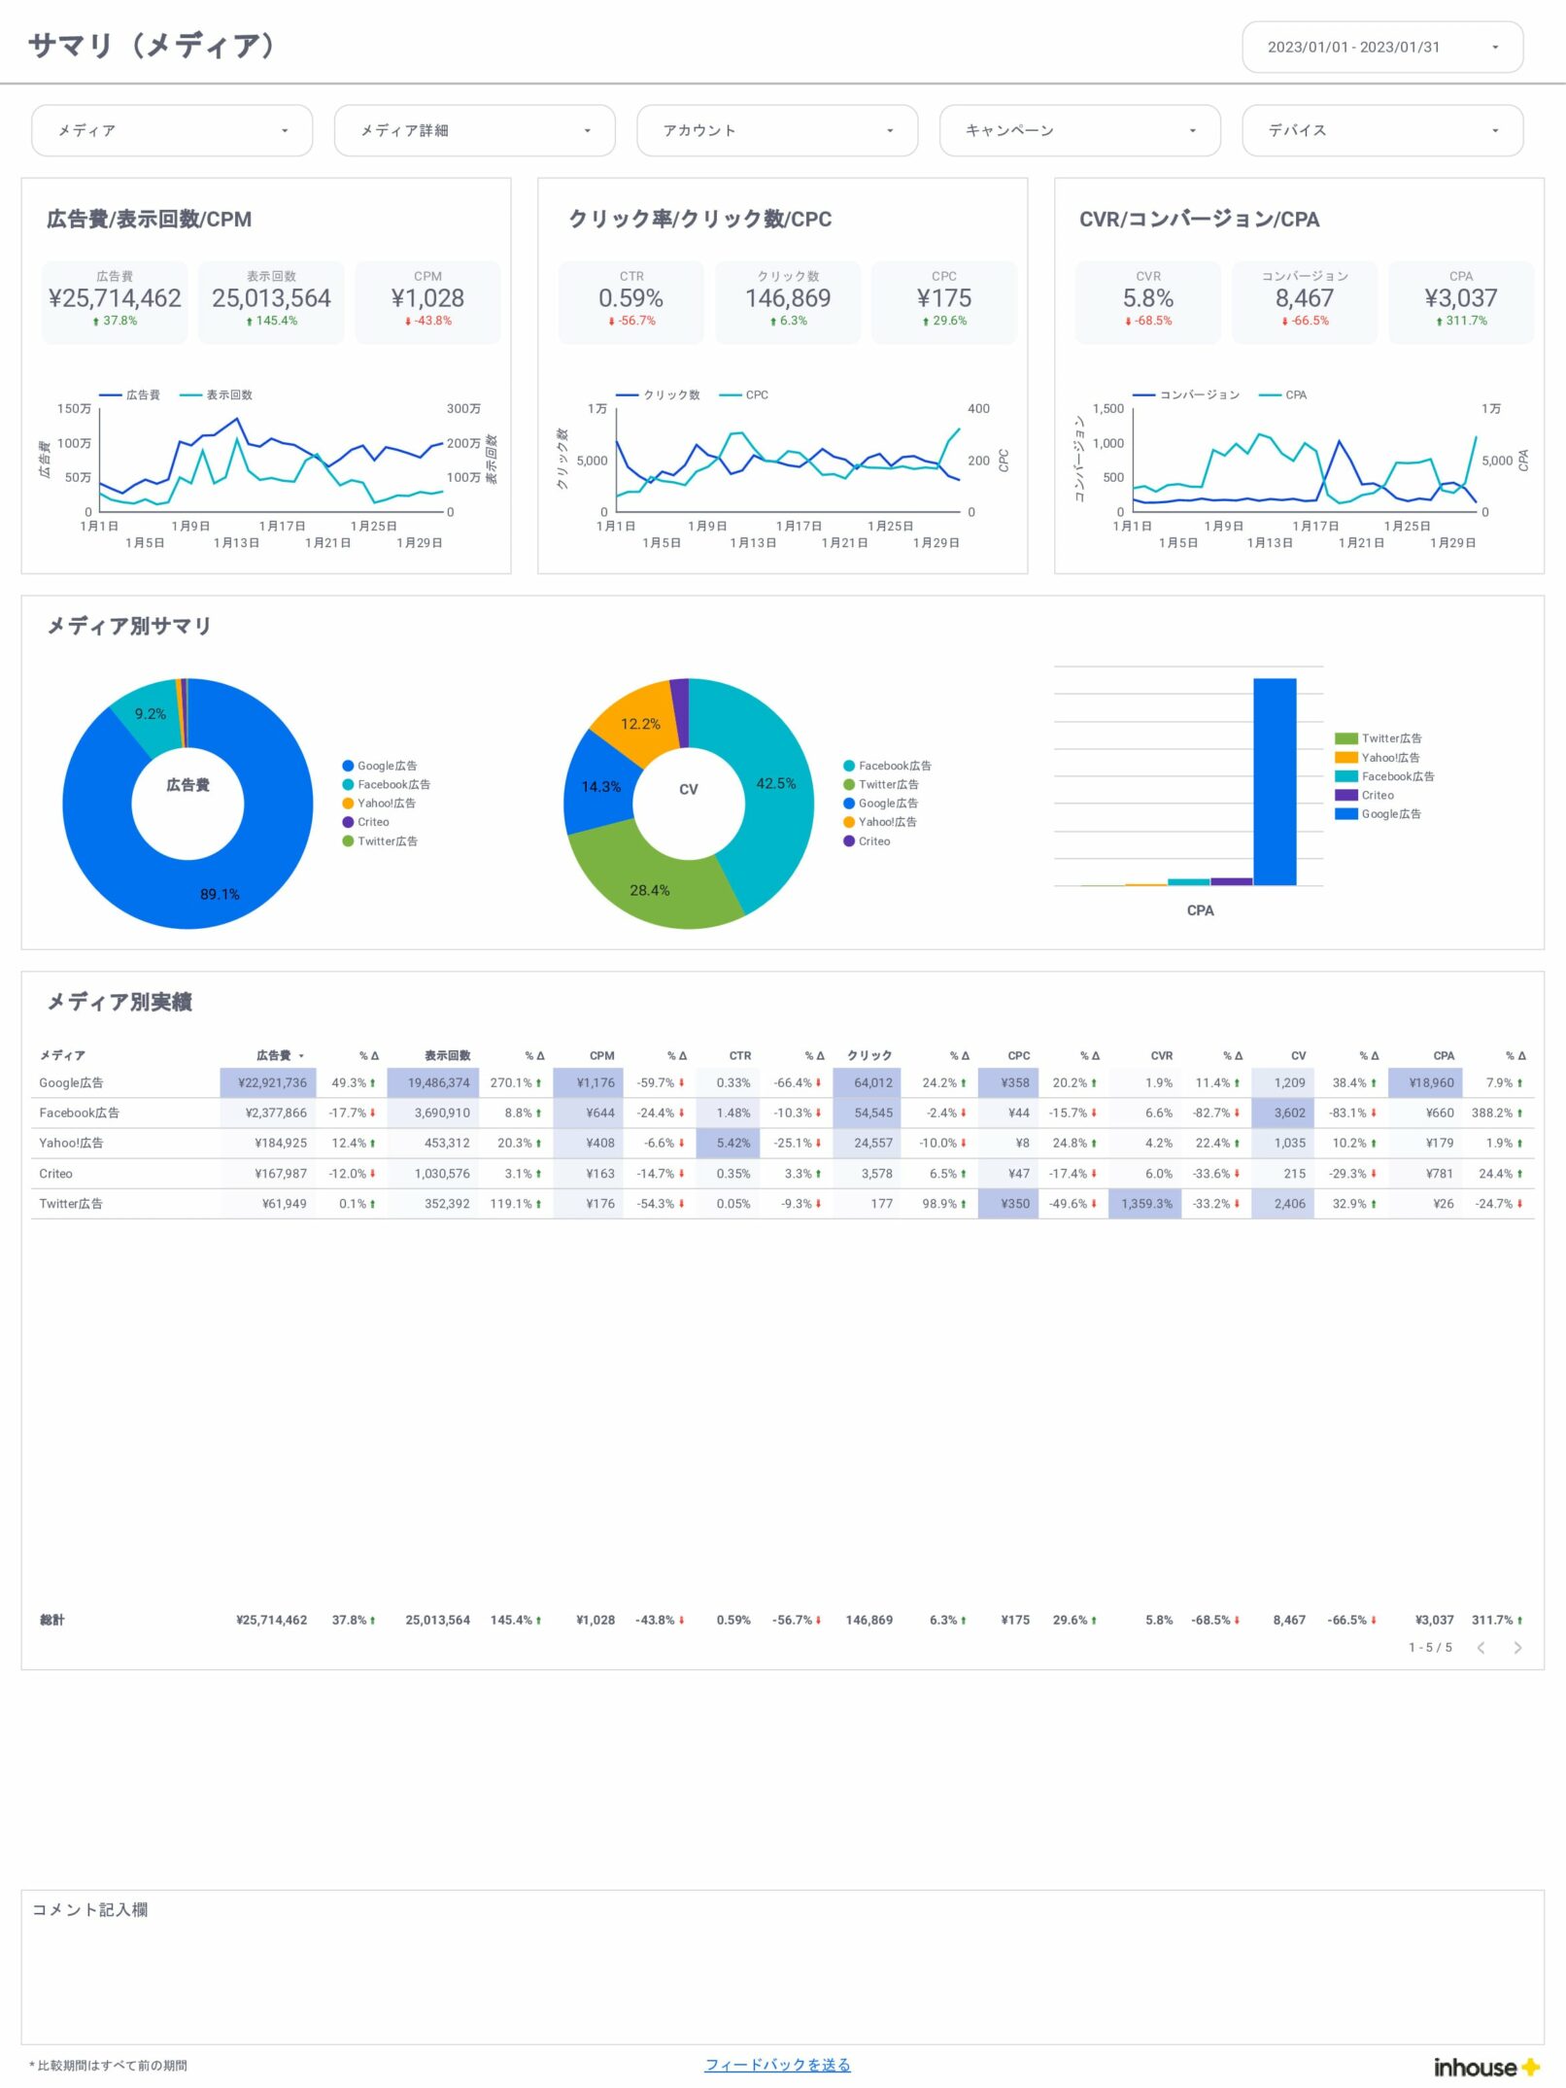The height and width of the screenshot is (2088, 1566).
Task: Select the Google広告 row in media table
Action: [x=71, y=1082]
